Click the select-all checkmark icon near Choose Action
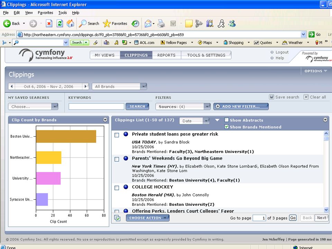This screenshot has width=332, height=249. [117, 218]
